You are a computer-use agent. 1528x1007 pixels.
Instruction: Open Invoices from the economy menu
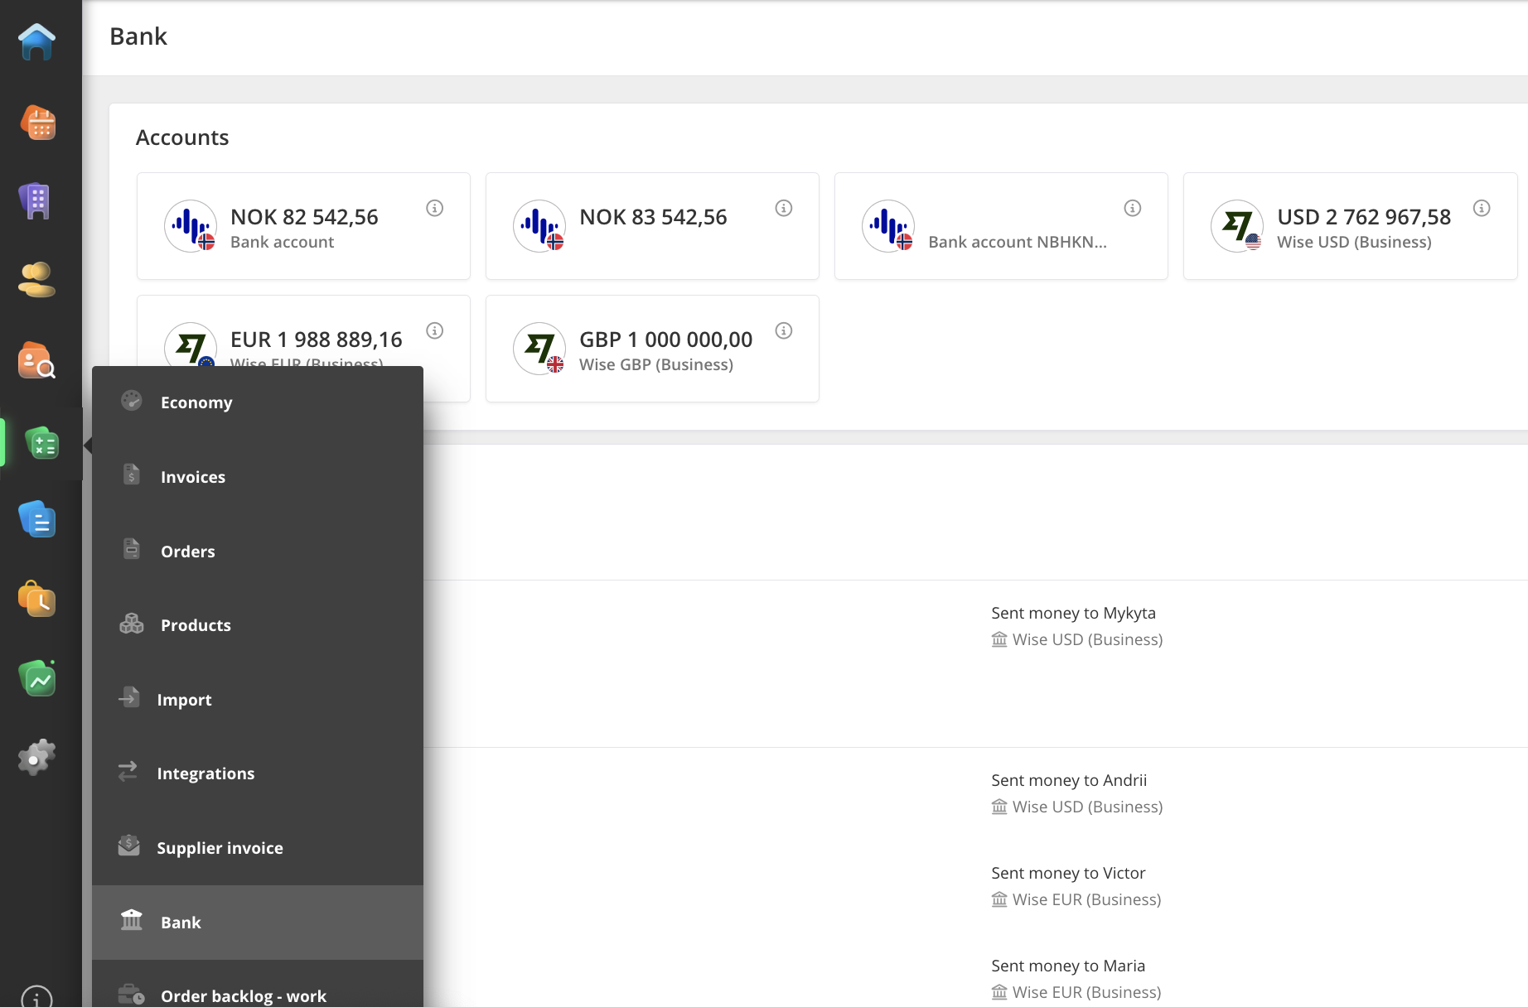point(192,477)
